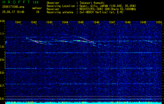Click the 0.7 kHz frequency label
164x104 pixels.
[2, 86]
